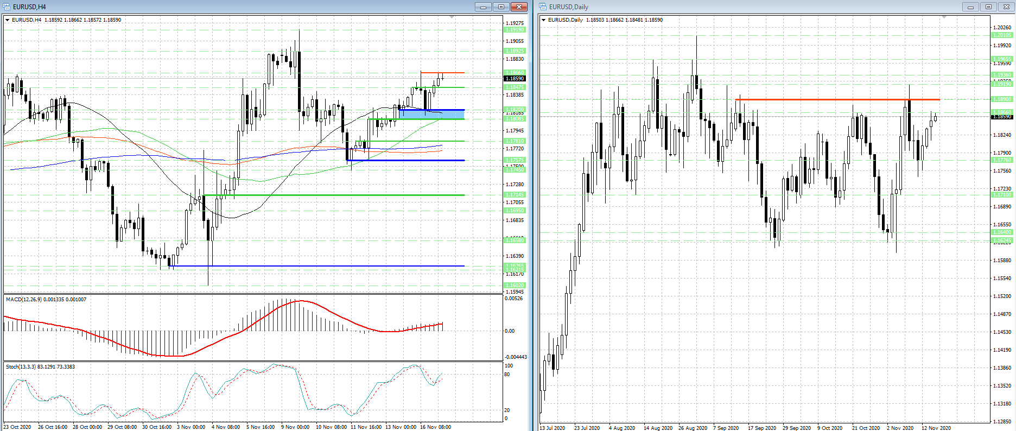Click the 1.19275 price scale label in H4 chart

[515, 23]
